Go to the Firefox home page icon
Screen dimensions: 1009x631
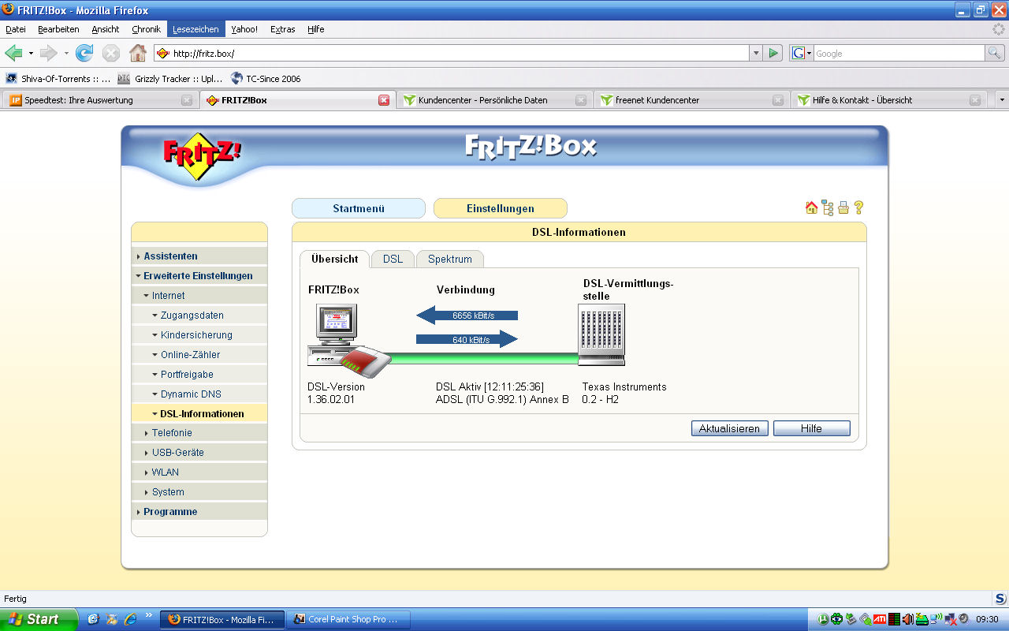pyautogui.click(x=138, y=53)
